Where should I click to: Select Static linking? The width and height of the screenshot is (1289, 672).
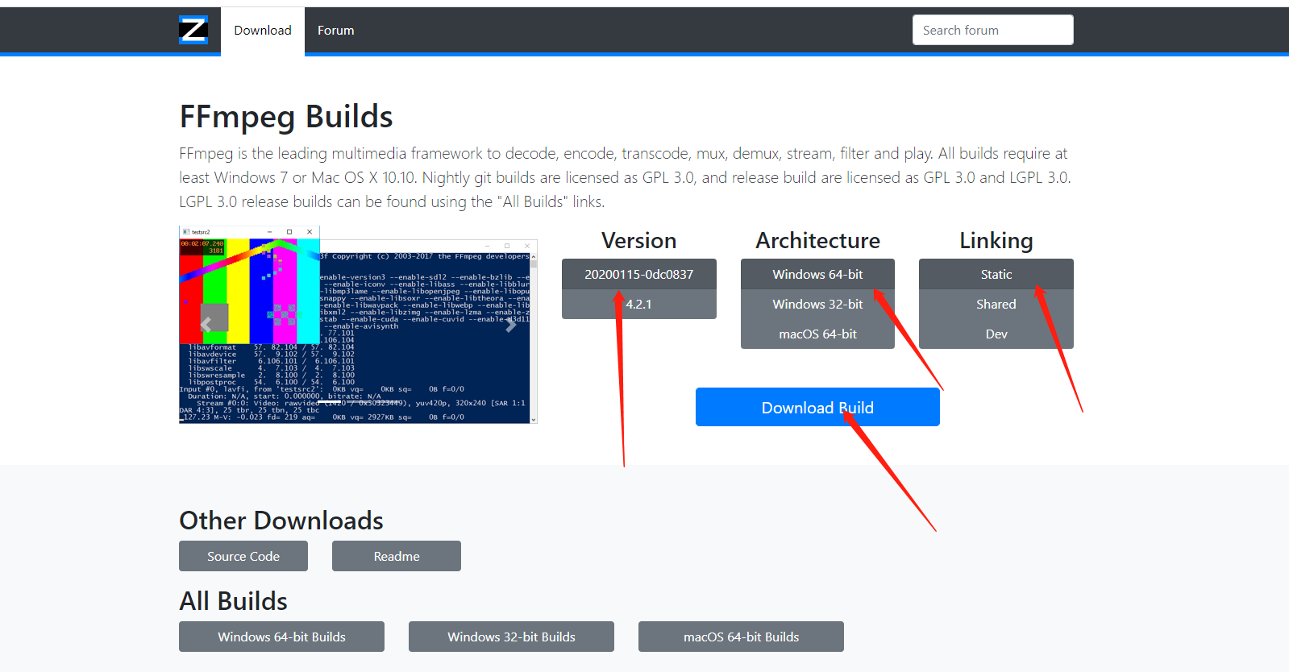click(996, 274)
